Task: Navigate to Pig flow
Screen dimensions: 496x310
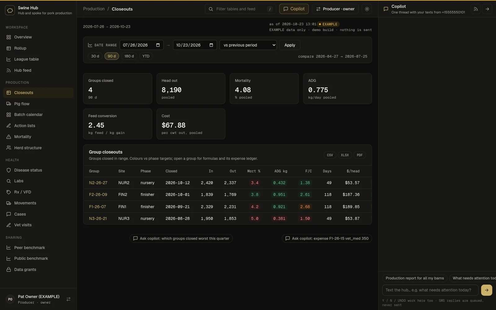Action: (x=38, y=104)
